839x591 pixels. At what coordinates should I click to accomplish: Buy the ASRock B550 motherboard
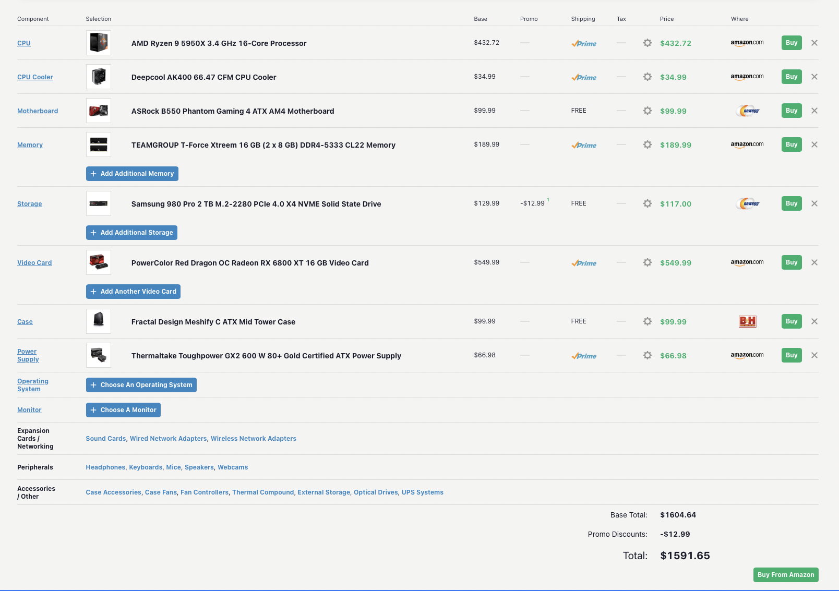[792, 111]
